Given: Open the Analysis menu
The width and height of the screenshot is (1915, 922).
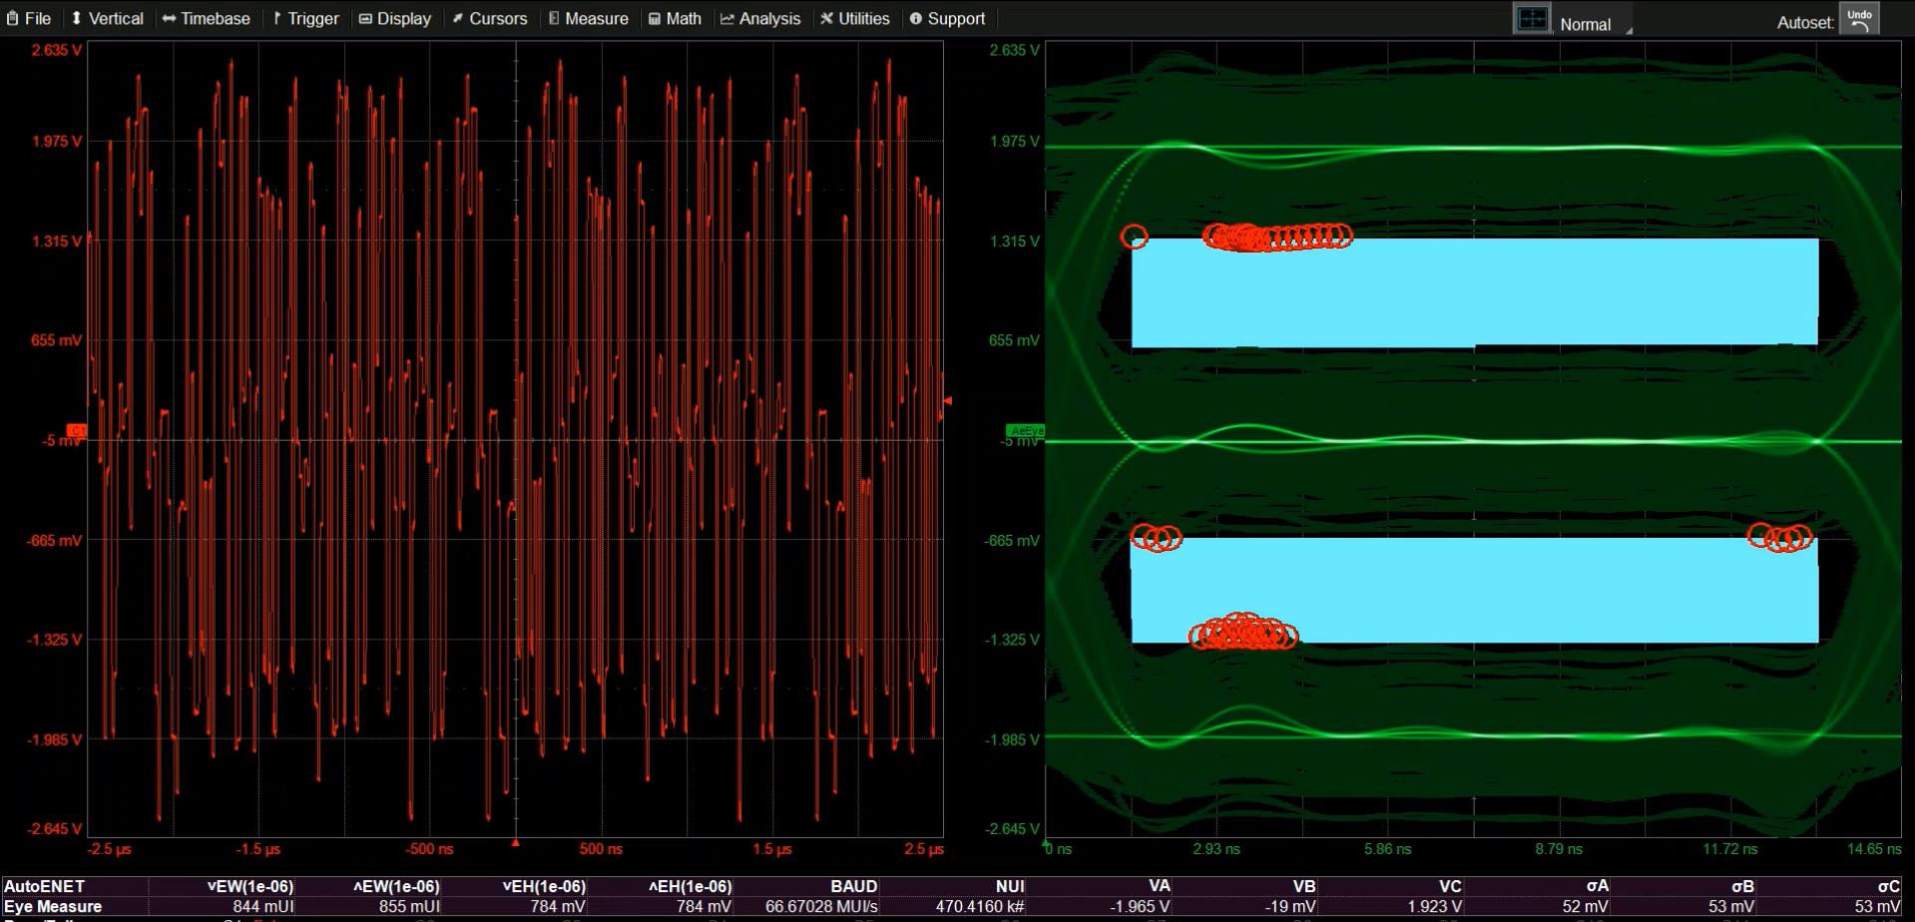Looking at the screenshot, I should [x=760, y=19].
